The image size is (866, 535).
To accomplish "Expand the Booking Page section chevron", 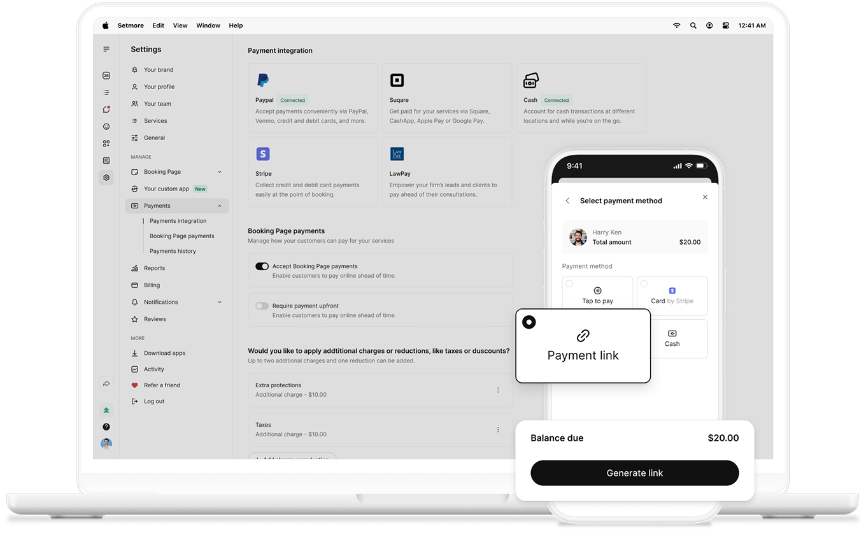I will pos(220,172).
